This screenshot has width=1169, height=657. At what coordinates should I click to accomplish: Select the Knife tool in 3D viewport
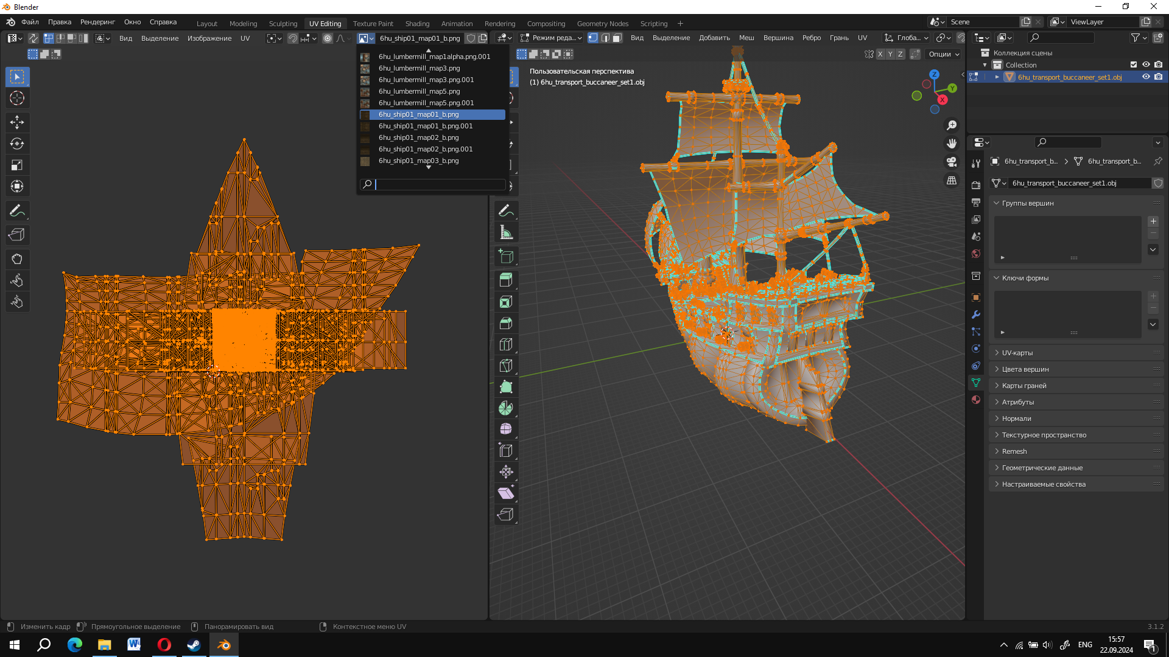point(506,366)
